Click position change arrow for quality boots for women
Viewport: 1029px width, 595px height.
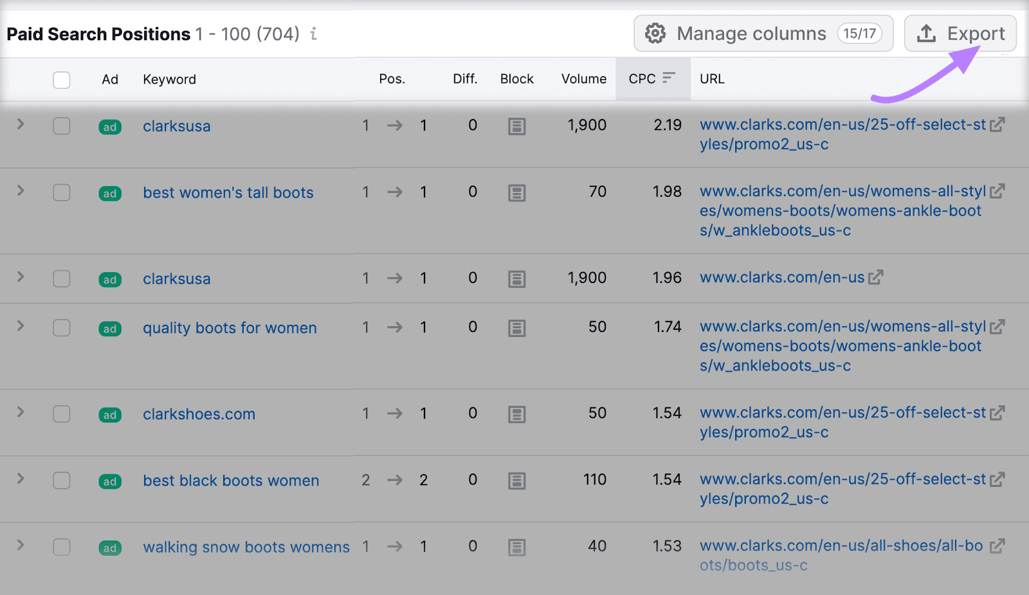[394, 327]
